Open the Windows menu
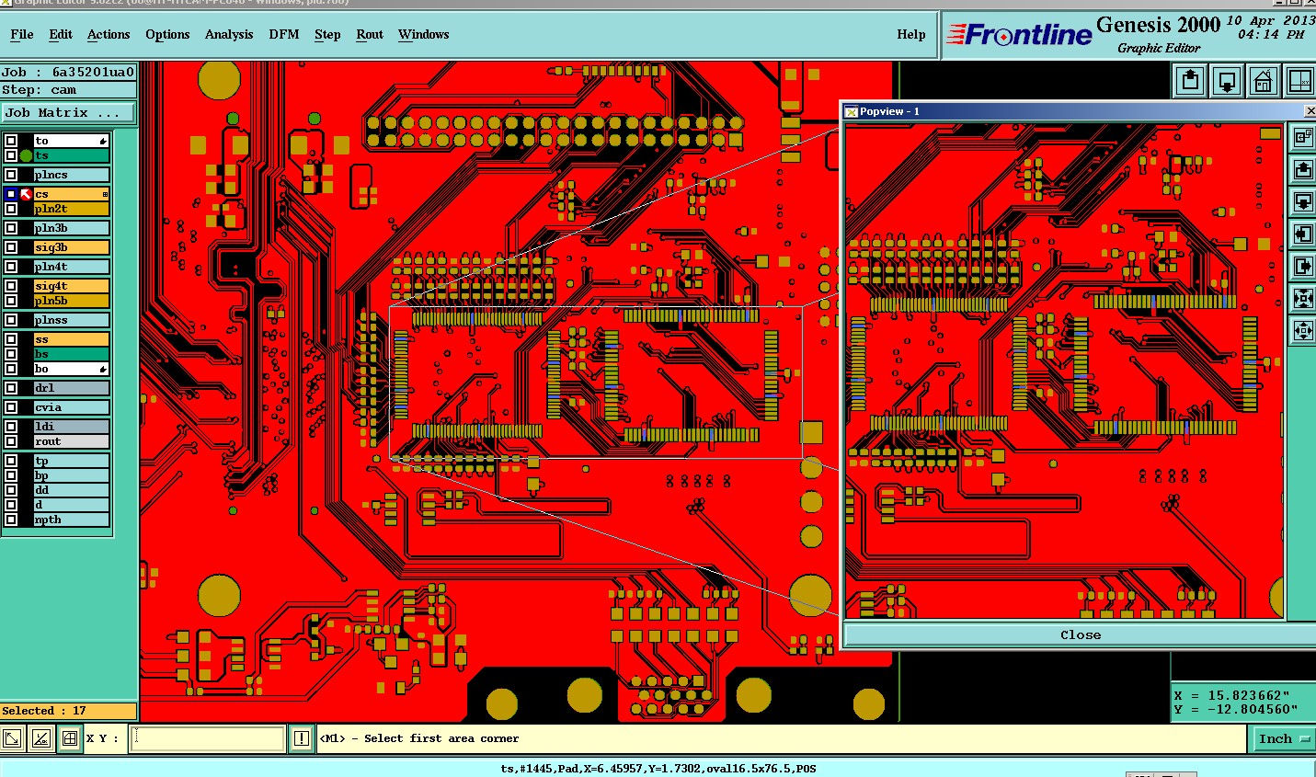The height and width of the screenshot is (777, 1316). point(424,35)
